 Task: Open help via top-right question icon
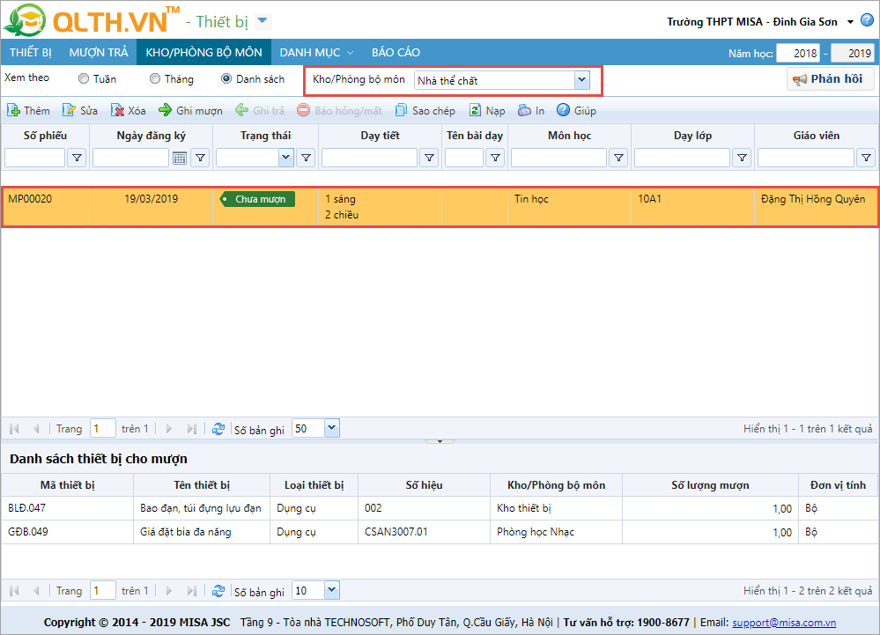867,21
